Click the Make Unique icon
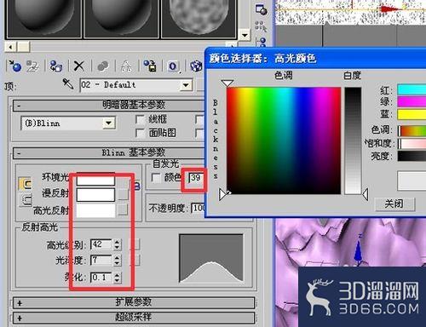The image size is (426, 327). (126, 66)
